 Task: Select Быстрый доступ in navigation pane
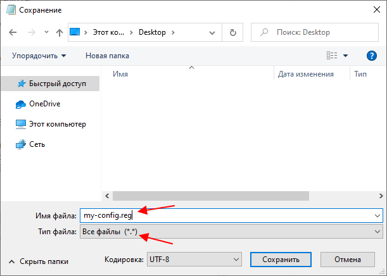coord(50,84)
